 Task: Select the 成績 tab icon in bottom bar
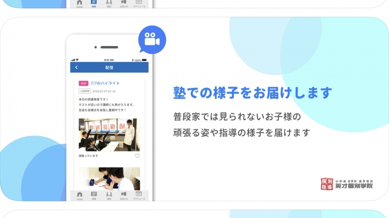pyautogui.click(x=94, y=195)
